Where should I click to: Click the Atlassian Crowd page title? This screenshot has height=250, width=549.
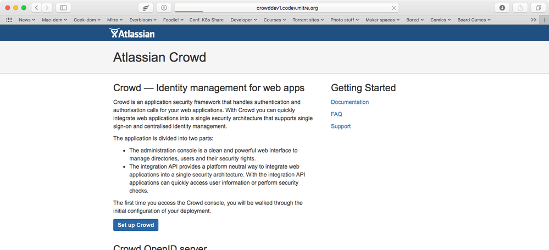coord(160,58)
